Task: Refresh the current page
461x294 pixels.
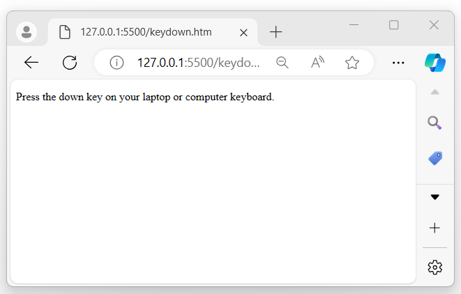Action: (x=70, y=63)
